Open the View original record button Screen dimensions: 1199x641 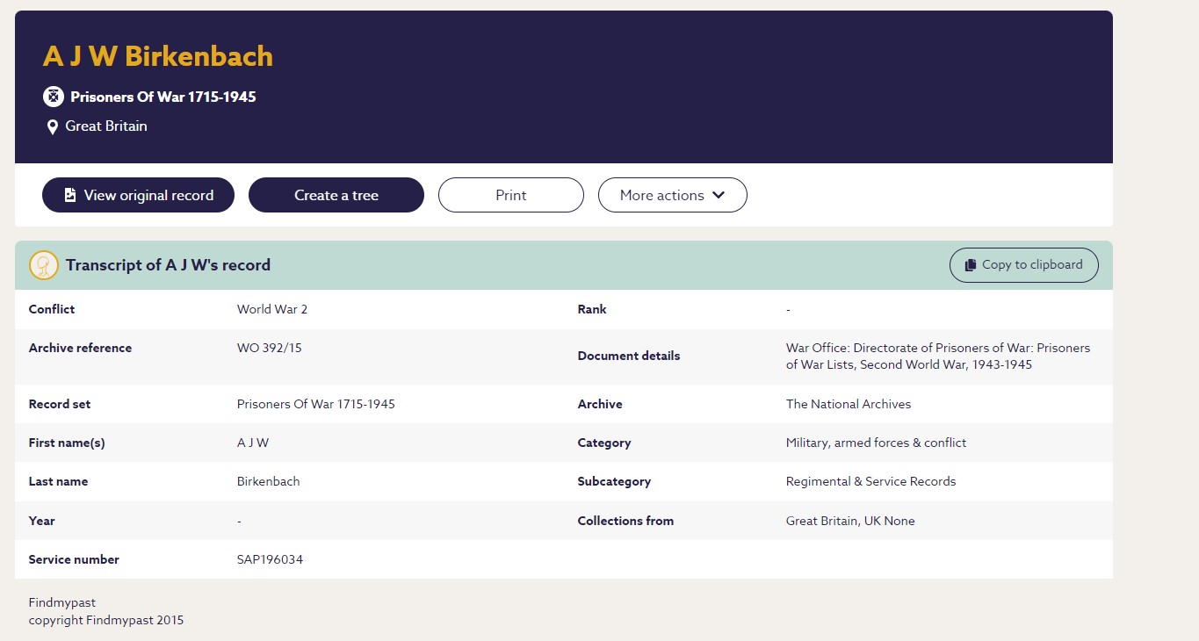pyautogui.click(x=138, y=195)
